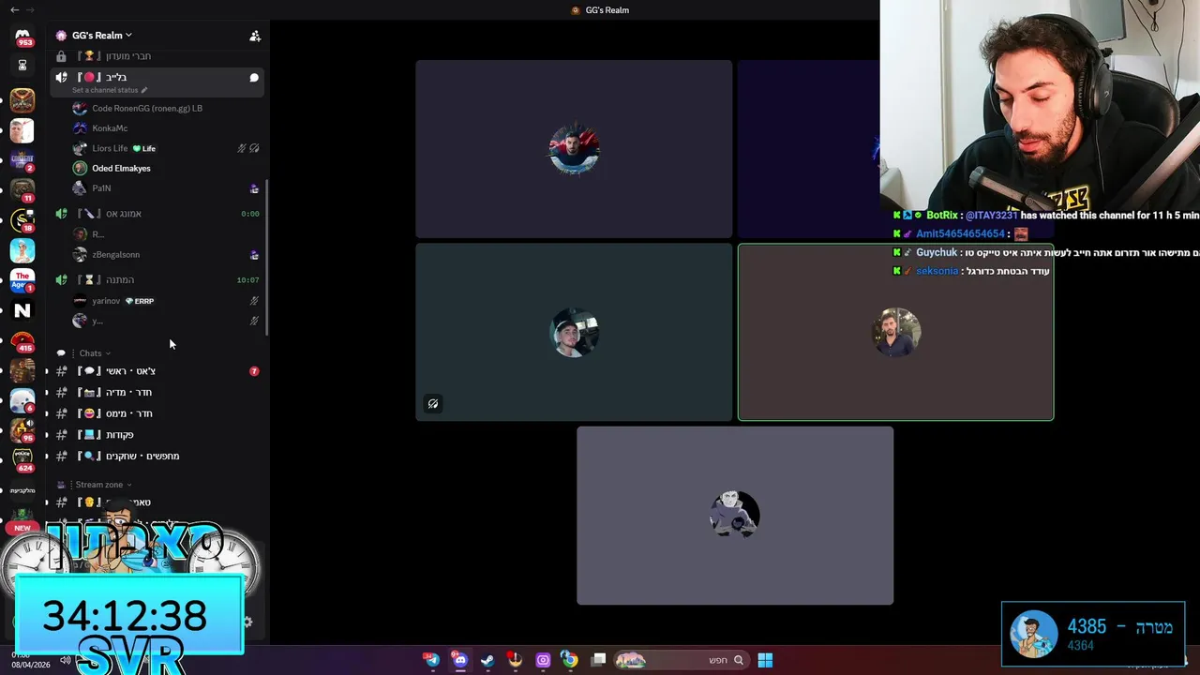Open the server icon with badge 18

click(x=22, y=220)
